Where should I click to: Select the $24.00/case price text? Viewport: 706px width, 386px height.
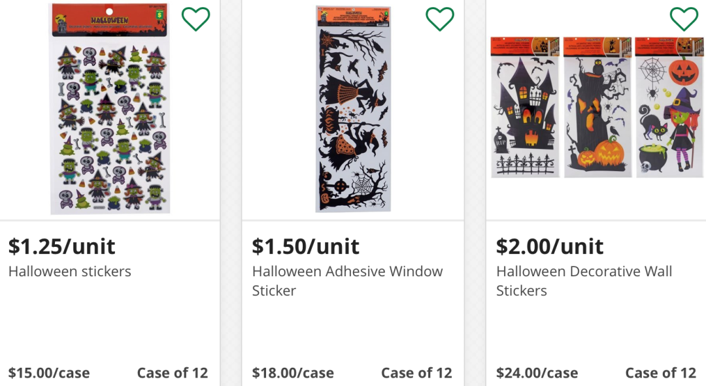point(537,373)
